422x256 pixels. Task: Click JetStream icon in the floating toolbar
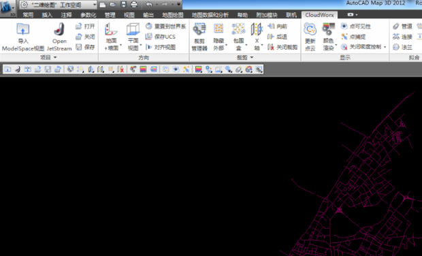click(x=18, y=69)
